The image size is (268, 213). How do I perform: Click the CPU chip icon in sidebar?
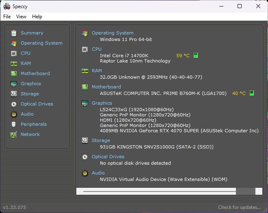tap(14, 53)
